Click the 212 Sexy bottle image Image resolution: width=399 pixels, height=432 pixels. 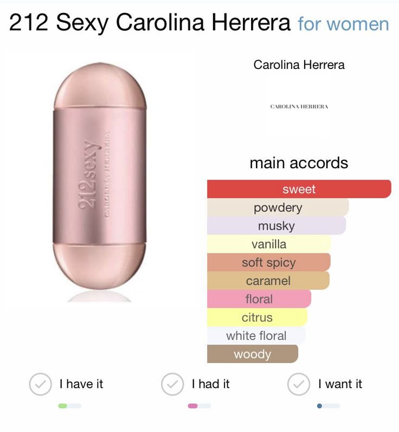[99, 179]
